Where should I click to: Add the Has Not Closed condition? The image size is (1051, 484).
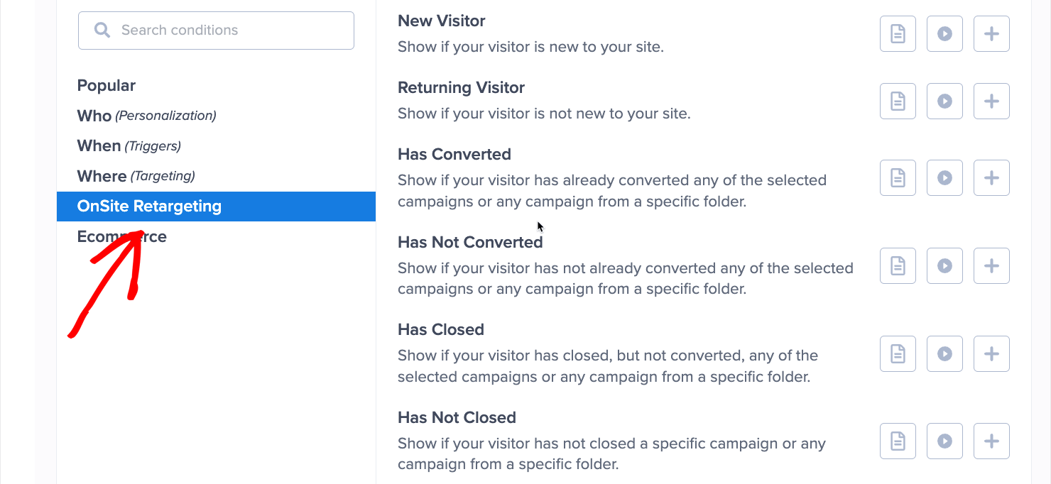pos(991,441)
